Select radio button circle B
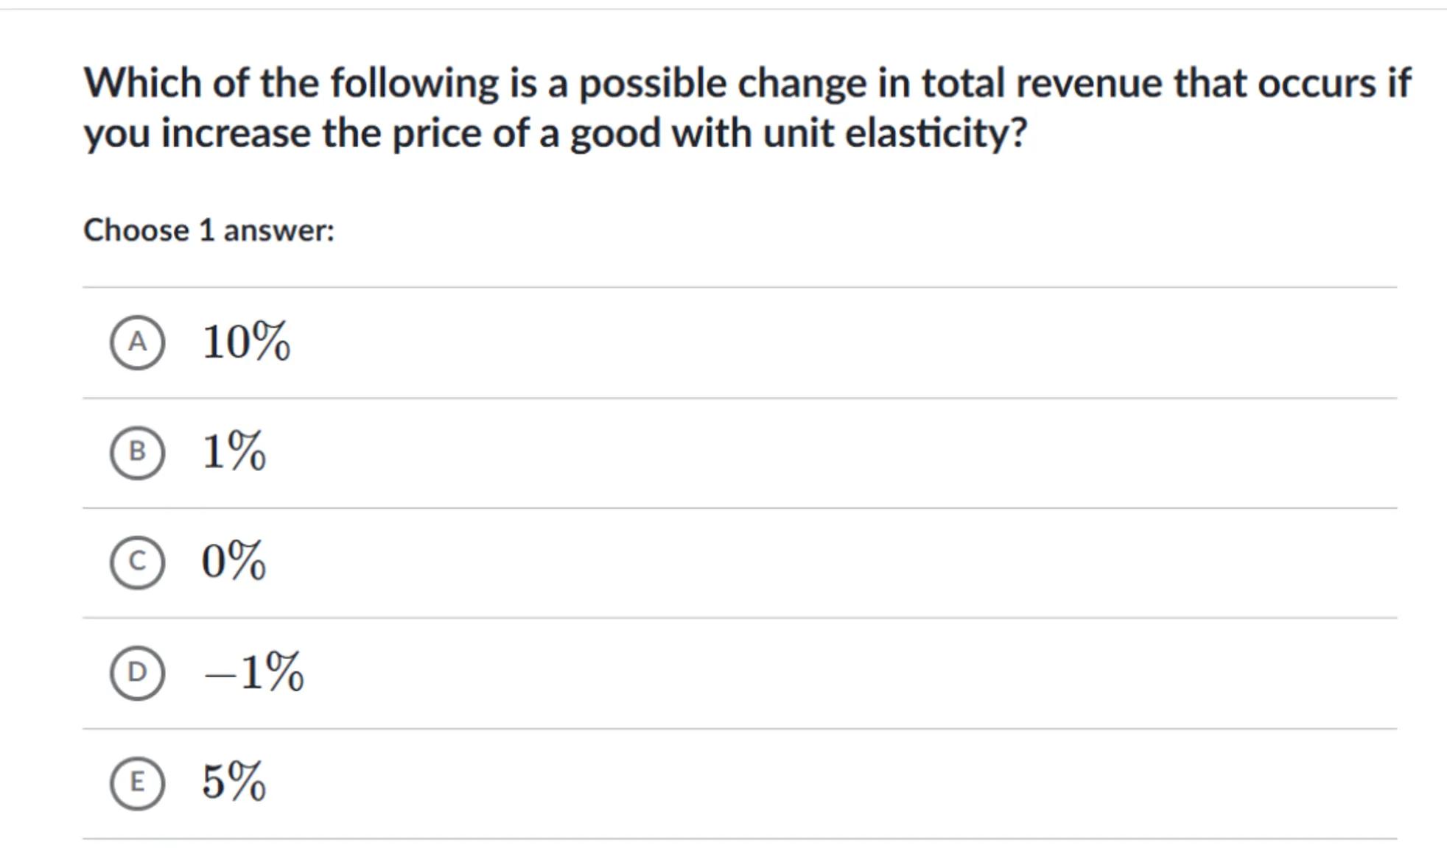 [137, 452]
